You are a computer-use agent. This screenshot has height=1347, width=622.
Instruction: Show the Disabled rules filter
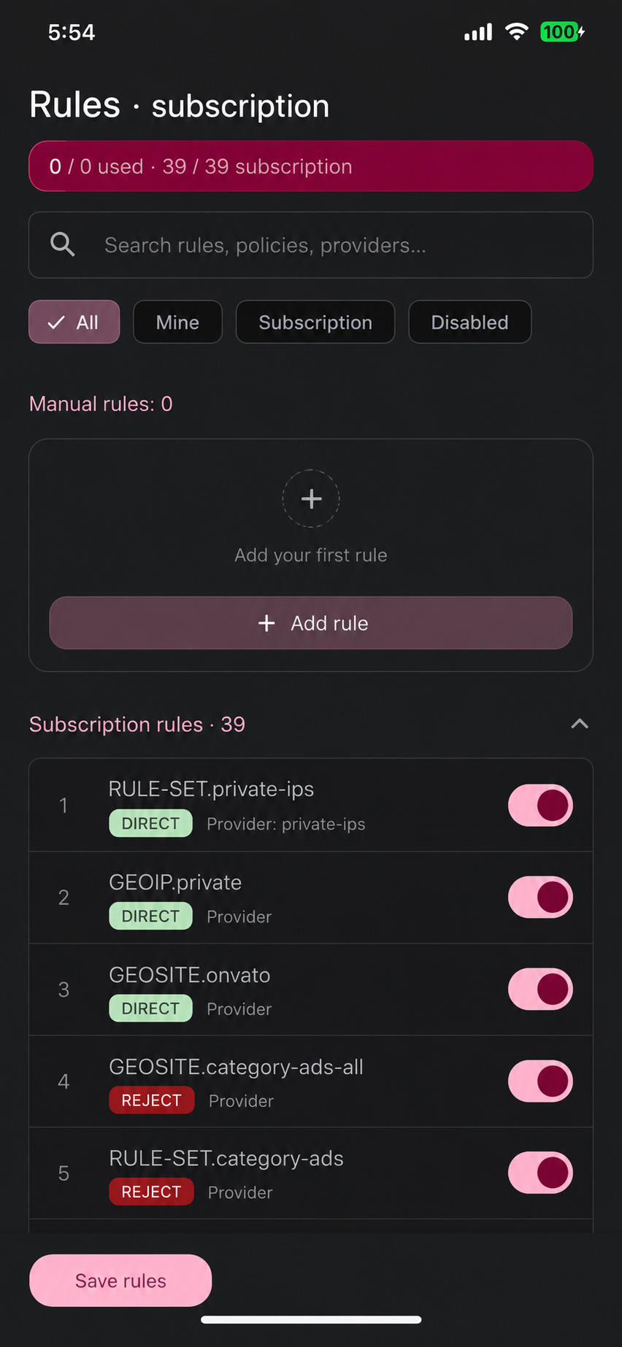[470, 322]
